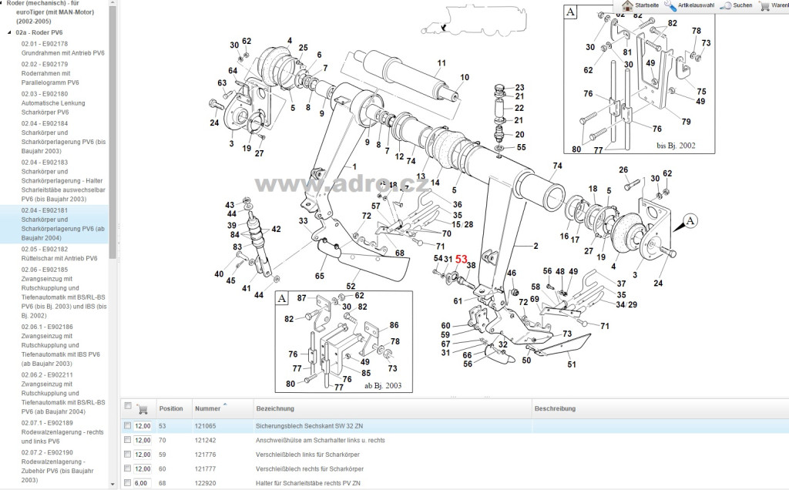The height and width of the screenshot is (490, 789).
Task: Click part number 51 in the diagram
Action: [x=572, y=364]
